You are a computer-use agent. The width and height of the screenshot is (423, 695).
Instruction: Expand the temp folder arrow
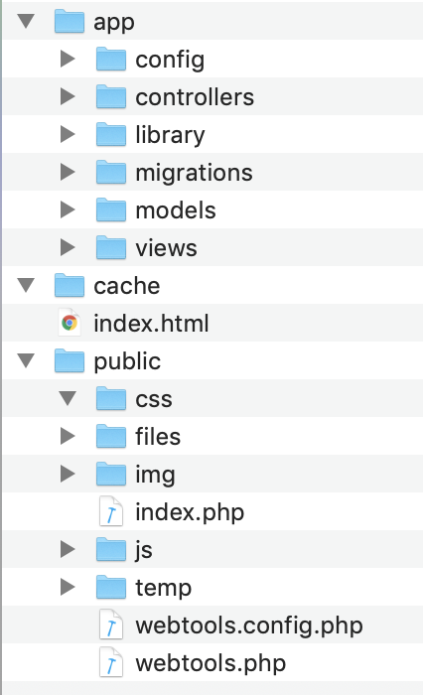coord(68,587)
